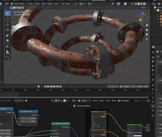Switch perspective/orthographic grid icon
Screen dimensions: 162x137
(x=147, y=39)
